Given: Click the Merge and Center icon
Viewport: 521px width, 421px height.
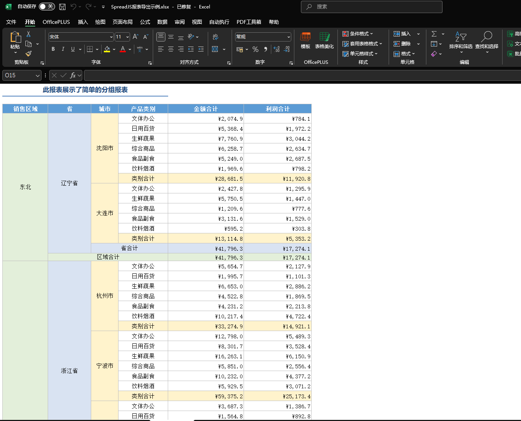Looking at the screenshot, I should [x=215, y=49].
